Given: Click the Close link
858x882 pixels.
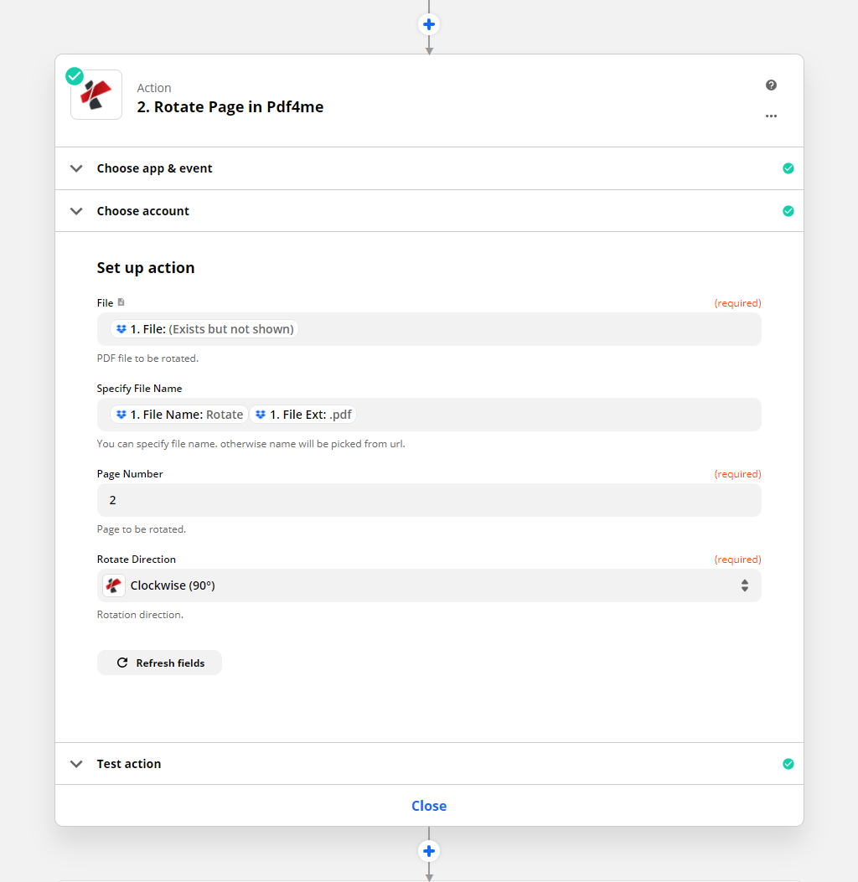Looking at the screenshot, I should coord(429,806).
